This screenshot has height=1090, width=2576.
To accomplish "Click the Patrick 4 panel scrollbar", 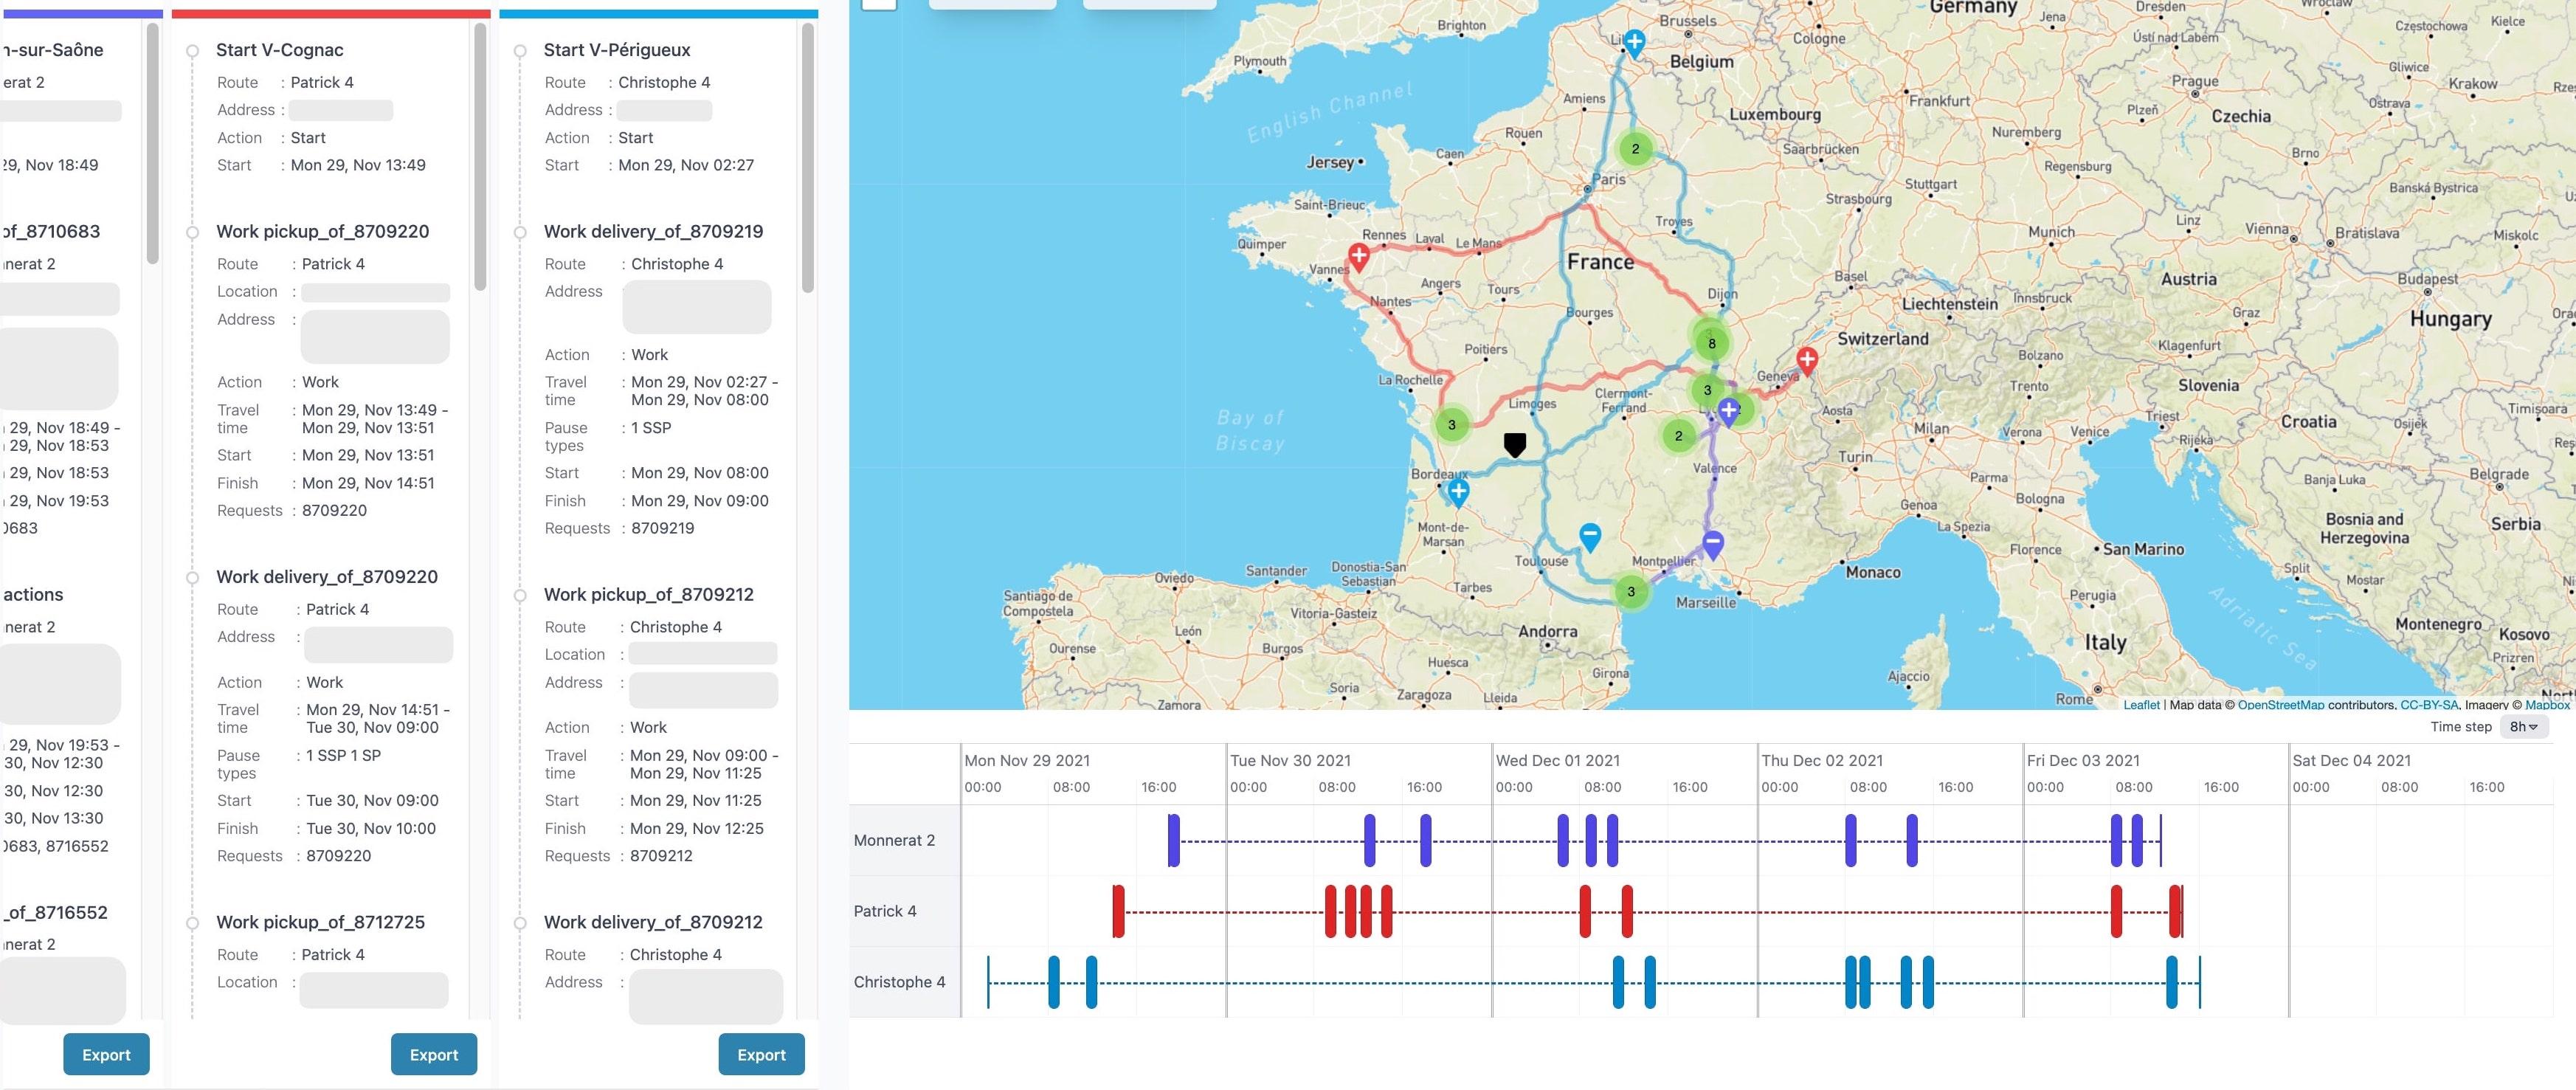I will point(480,157).
